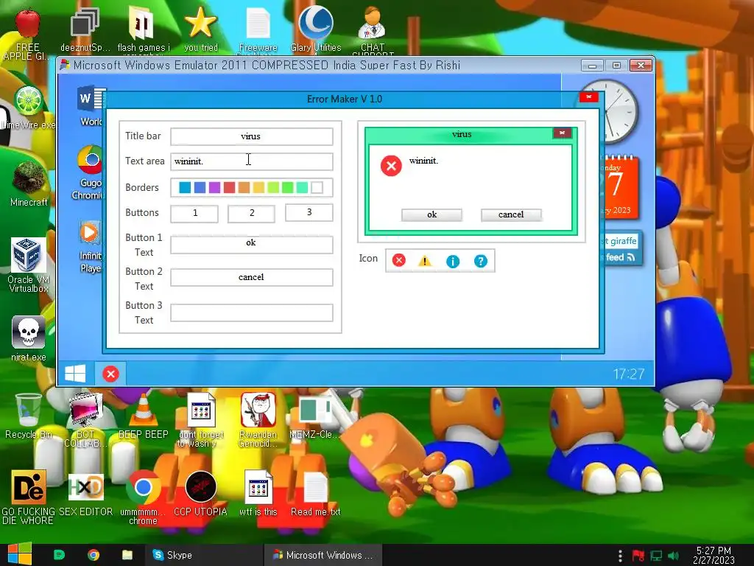Select the blue question mark icon option

point(480,261)
